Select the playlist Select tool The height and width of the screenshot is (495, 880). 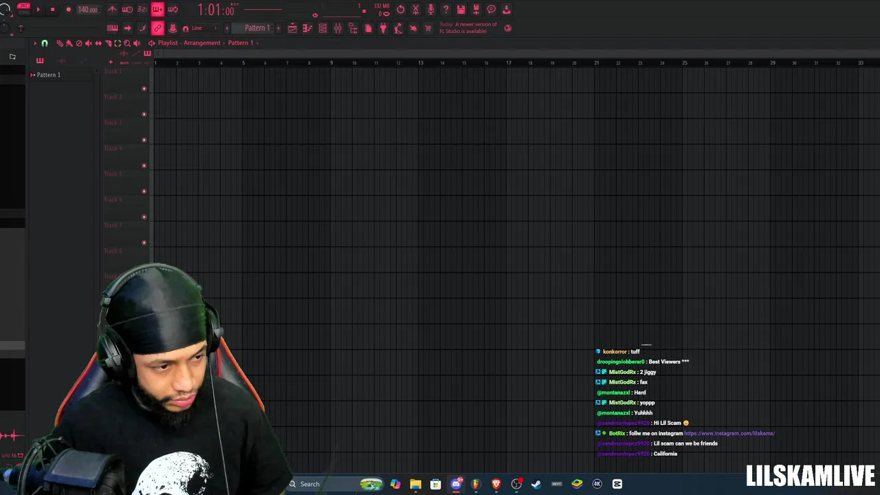tap(118, 43)
